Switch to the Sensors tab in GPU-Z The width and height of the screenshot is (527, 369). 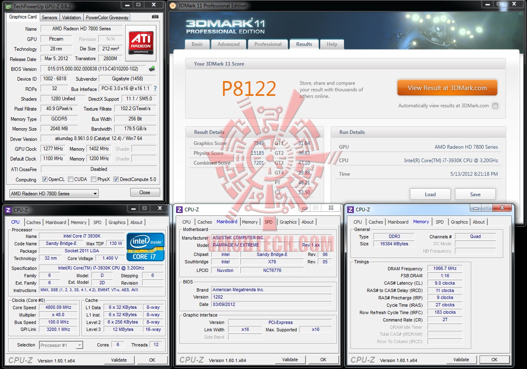coord(50,18)
